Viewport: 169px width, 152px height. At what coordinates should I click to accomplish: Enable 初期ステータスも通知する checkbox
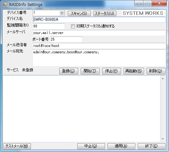pyautogui.click(x=73, y=26)
